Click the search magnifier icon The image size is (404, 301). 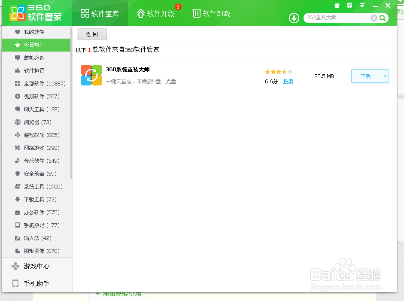383,18
